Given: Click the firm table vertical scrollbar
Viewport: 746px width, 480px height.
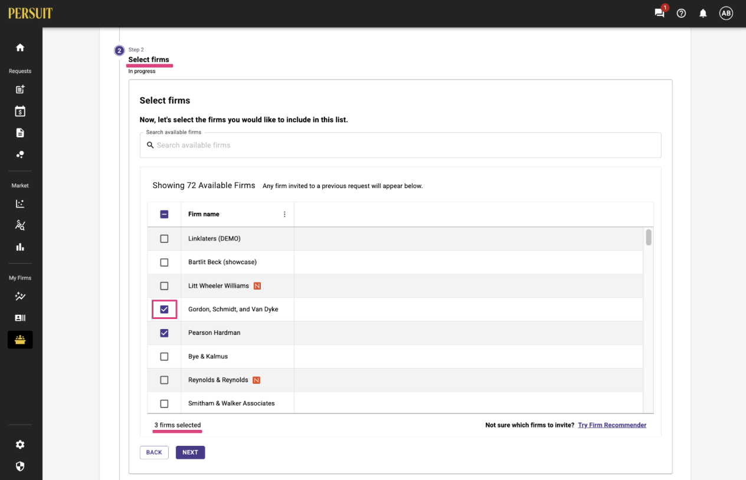Looking at the screenshot, I should pyautogui.click(x=649, y=238).
